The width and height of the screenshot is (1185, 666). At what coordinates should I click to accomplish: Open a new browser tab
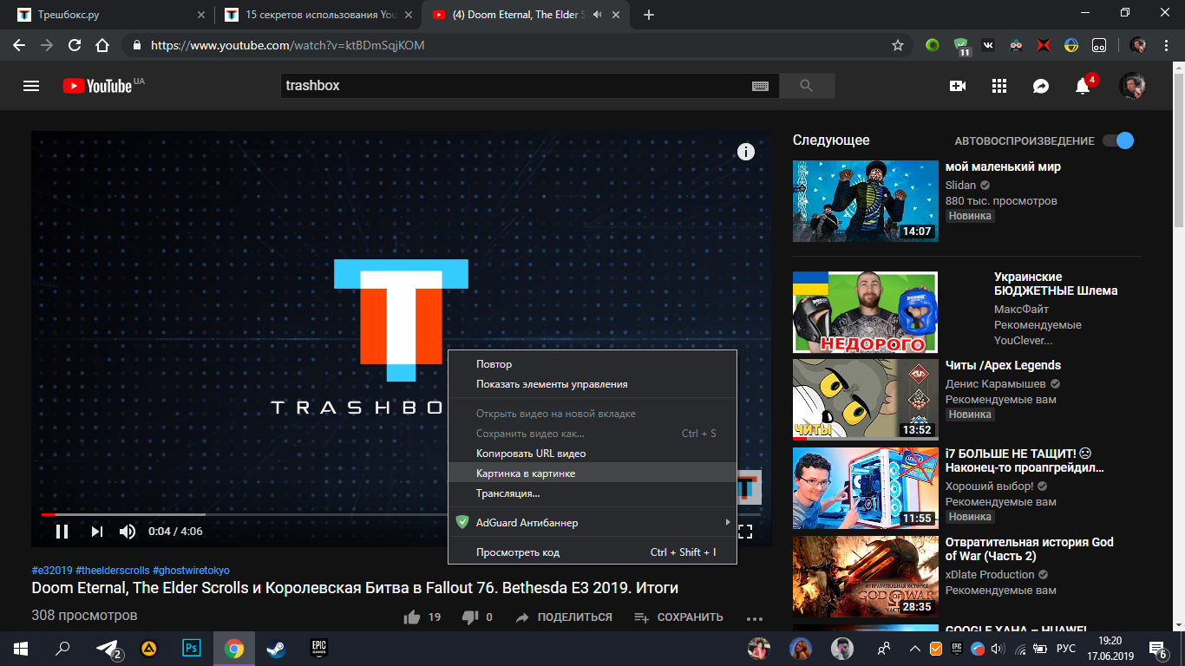[649, 15]
